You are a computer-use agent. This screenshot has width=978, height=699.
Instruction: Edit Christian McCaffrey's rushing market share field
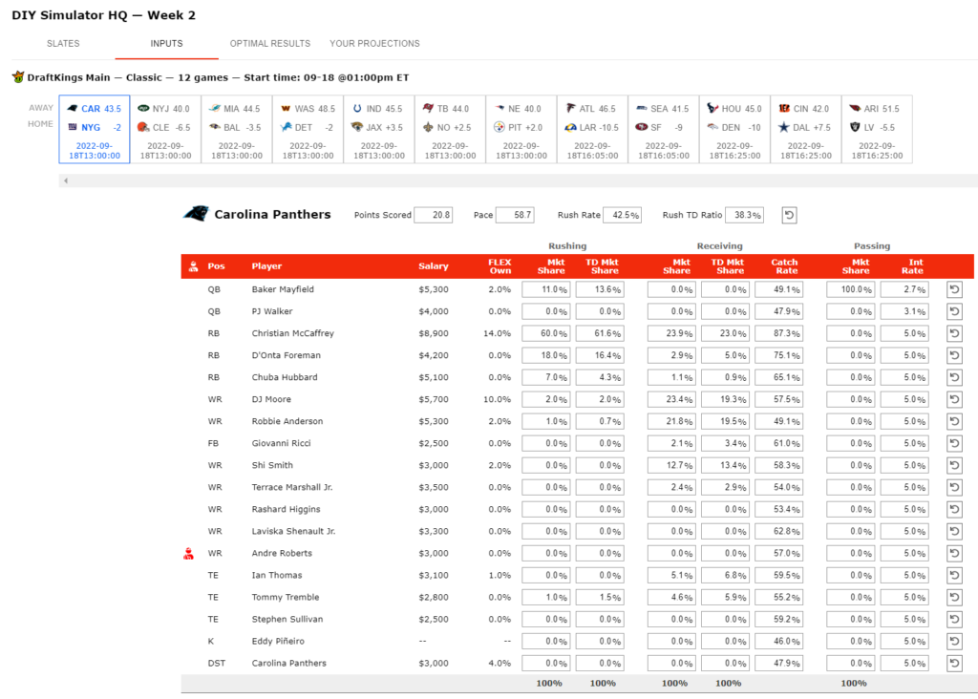545,333
